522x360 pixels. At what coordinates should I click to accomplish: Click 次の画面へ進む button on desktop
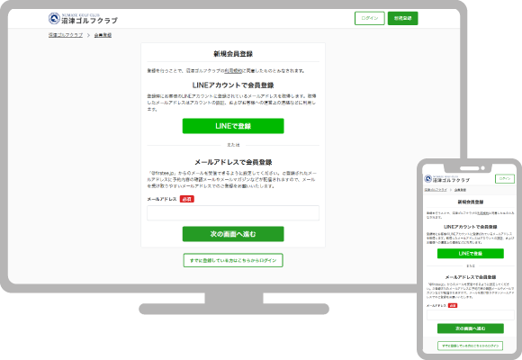point(233,234)
